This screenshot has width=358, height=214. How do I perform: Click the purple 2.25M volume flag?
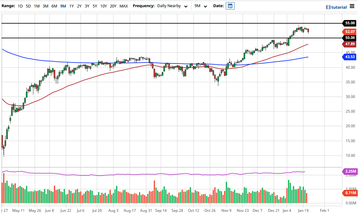click(x=350, y=171)
